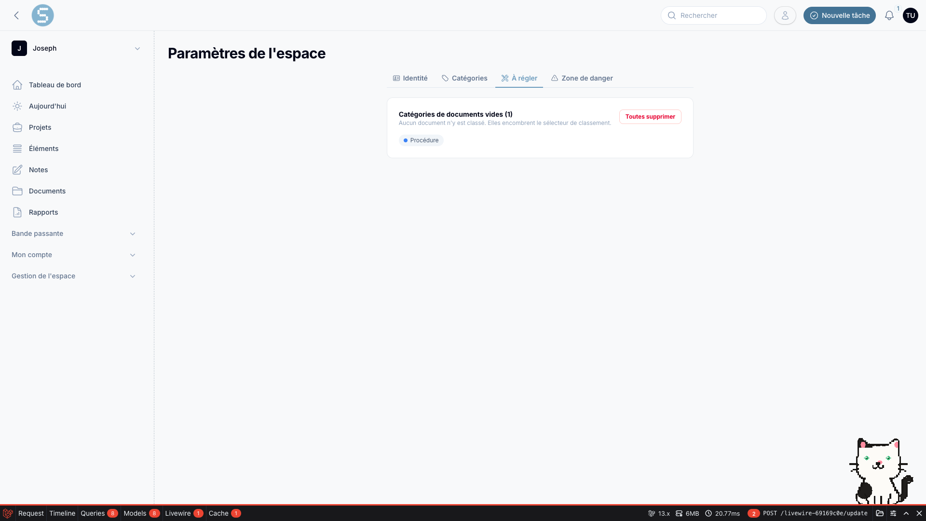Click the Documents folder icon
Image resolution: width=926 pixels, height=521 pixels.
pyautogui.click(x=17, y=191)
